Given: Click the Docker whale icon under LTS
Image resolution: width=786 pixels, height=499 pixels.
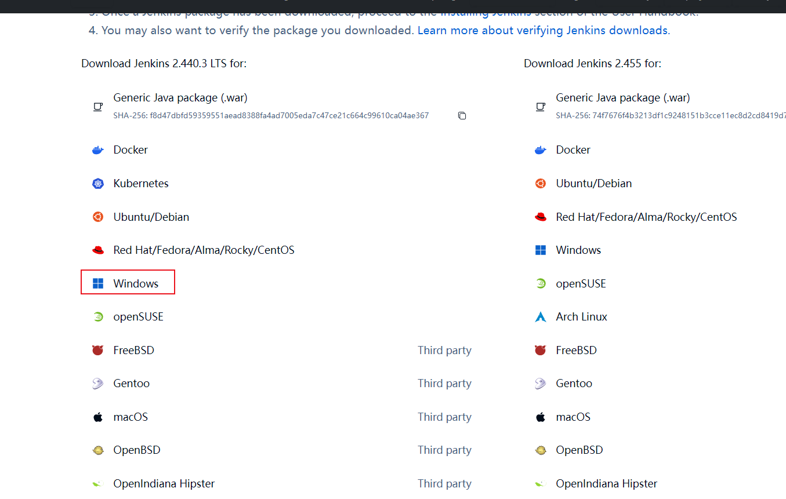Looking at the screenshot, I should pyautogui.click(x=97, y=150).
